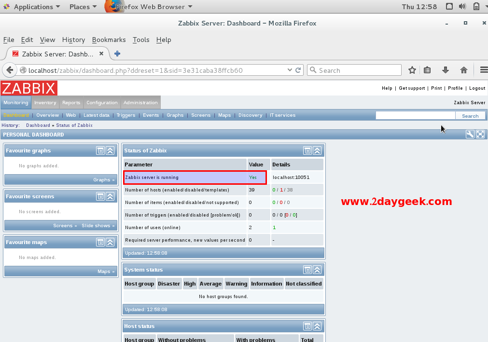488x342 pixels.
Task: Go to the Overview submenu
Action: coord(48,115)
